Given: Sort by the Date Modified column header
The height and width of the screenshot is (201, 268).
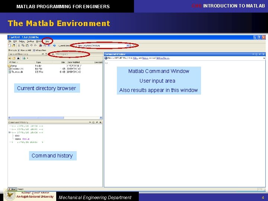Looking at the screenshot, I should [x=80, y=63].
